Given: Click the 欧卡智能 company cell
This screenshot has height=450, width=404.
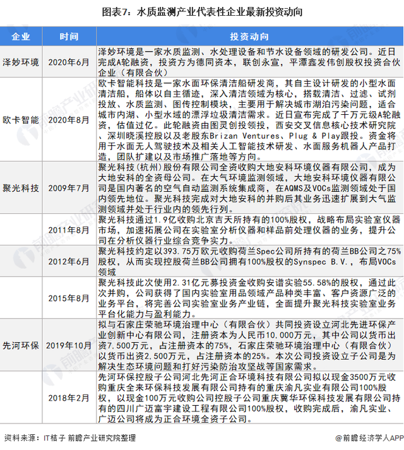Looking at the screenshot, I should click(21, 119).
